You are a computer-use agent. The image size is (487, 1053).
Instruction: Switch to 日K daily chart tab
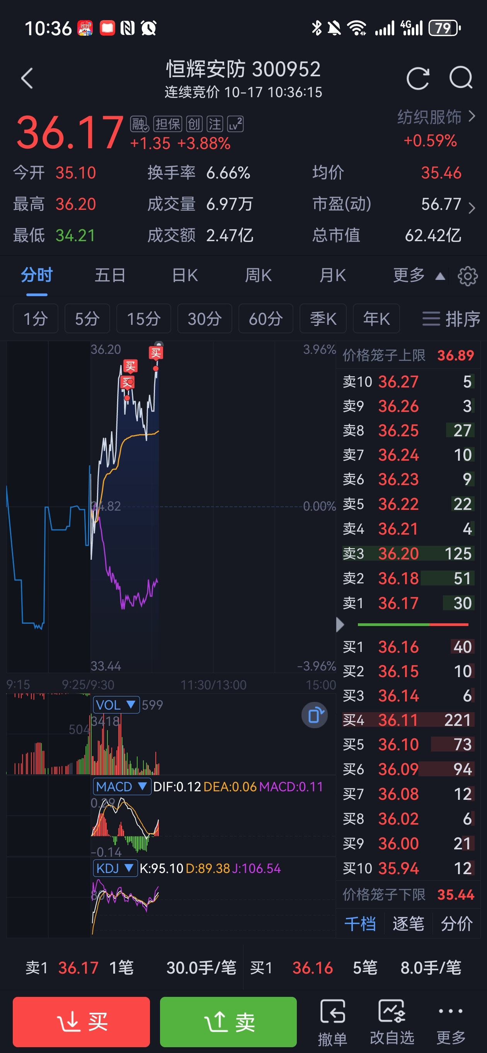point(185,275)
